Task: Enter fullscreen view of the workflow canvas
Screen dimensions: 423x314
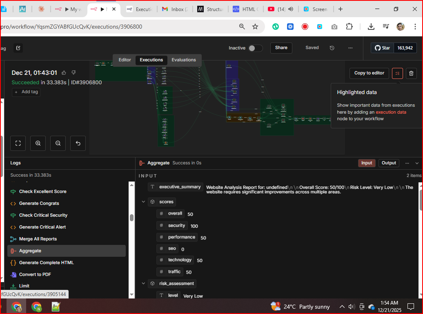Action: tap(18, 143)
